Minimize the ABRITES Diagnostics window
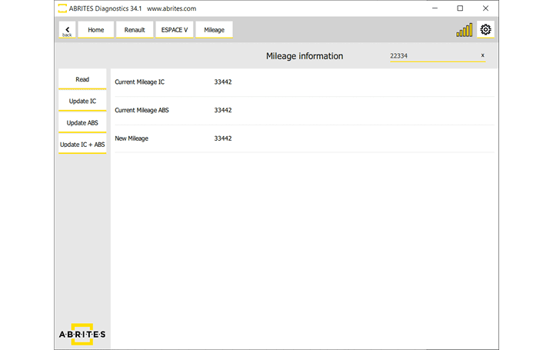This screenshot has height=350, width=553. 435,8
